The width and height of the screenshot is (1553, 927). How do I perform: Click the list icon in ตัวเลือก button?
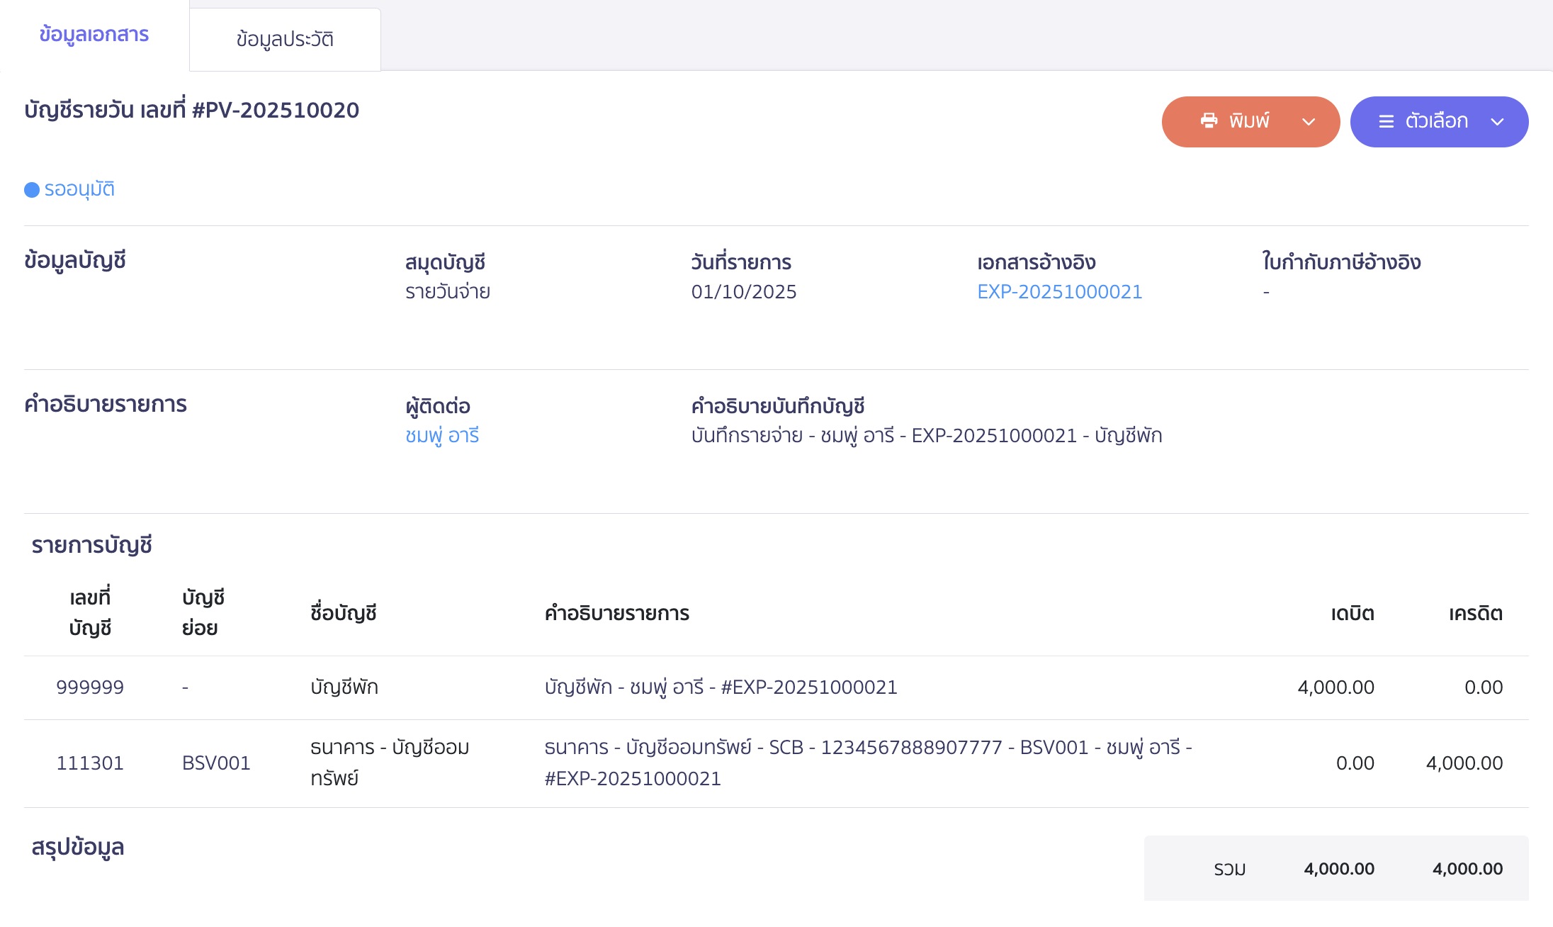[x=1386, y=122]
